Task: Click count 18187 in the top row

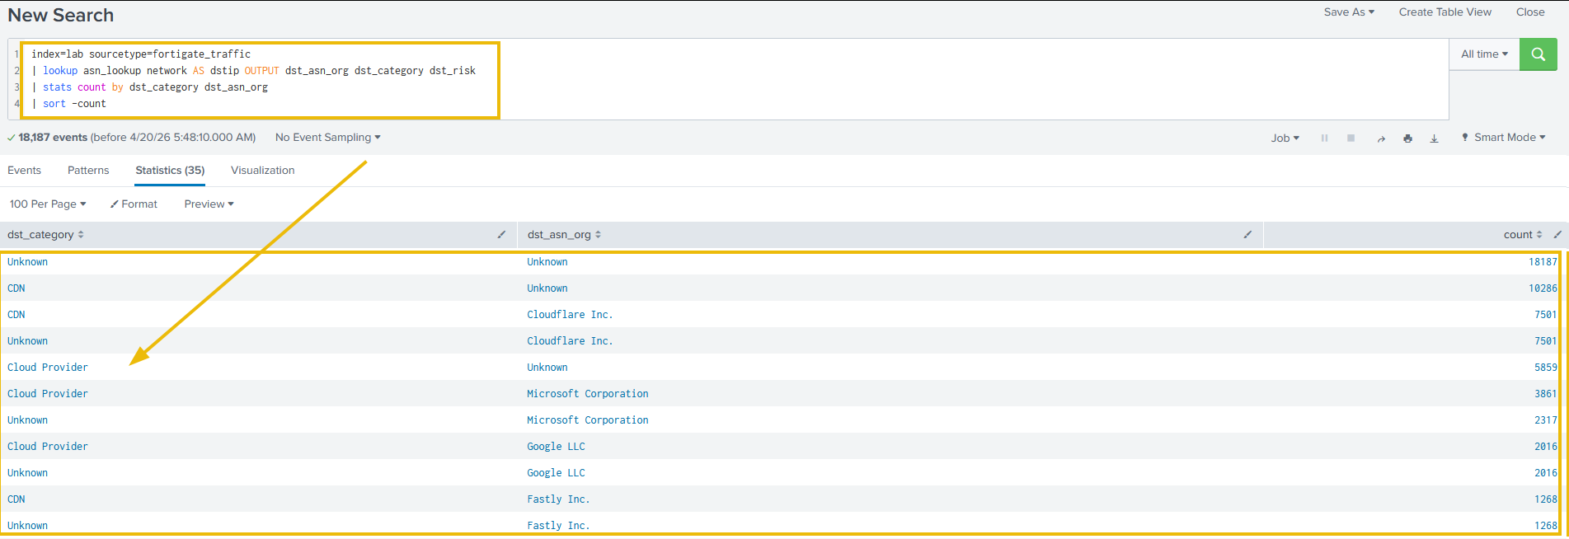Action: click(x=1543, y=262)
